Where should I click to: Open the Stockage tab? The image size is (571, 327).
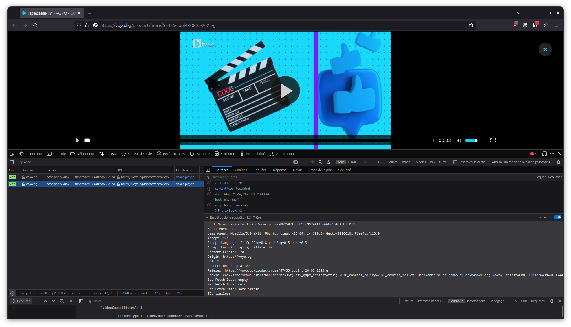225,154
